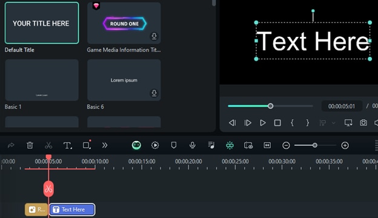Select the Text Here clip on timeline

point(72,210)
